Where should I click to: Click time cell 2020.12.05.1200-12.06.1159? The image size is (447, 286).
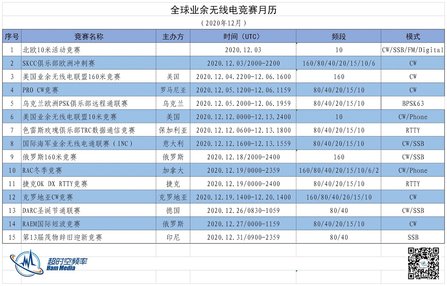pyautogui.click(x=243, y=90)
